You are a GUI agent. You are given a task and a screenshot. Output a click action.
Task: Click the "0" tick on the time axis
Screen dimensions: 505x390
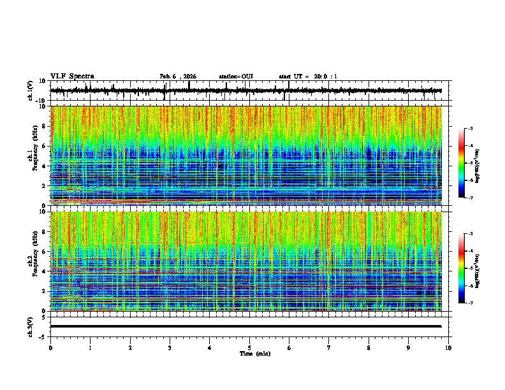50,348
